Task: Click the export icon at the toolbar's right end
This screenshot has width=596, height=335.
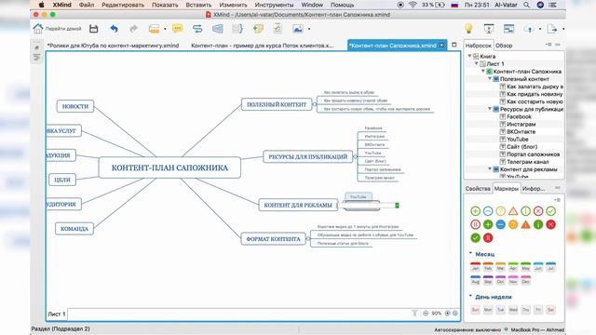Action: tap(552, 29)
